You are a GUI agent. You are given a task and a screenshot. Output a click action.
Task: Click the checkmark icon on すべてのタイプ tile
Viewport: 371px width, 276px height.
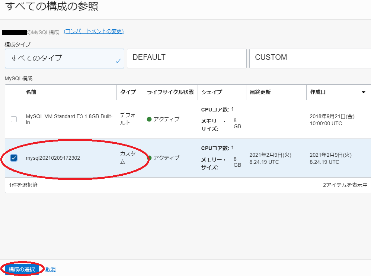coord(118,61)
